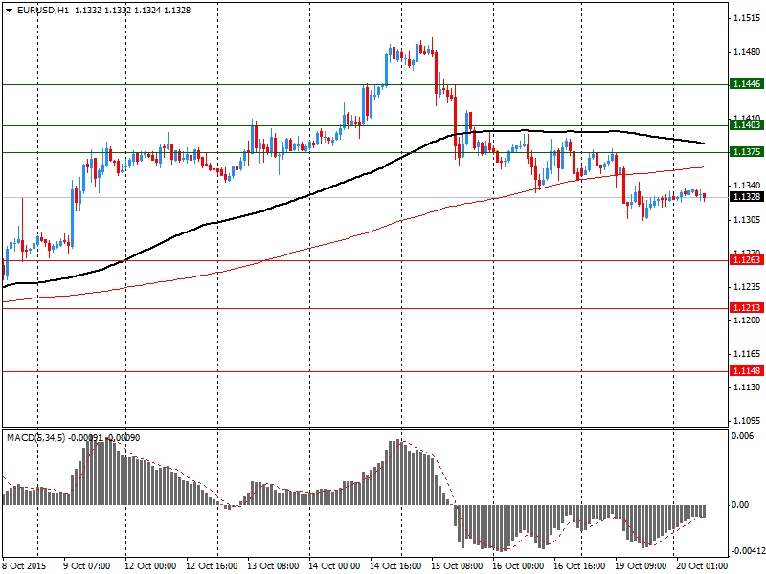The width and height of the screenshot is (766, 574).
Task: Click the 19 Oct 09:00 time label
Action: [641, 566]
